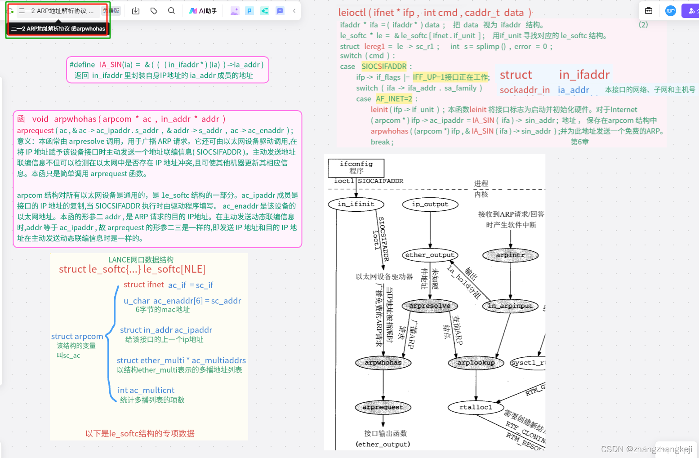Viewport: 699px width, 458px height.
Task: Select the highlighted AF_INET=2 text
Action: (394, 99)
